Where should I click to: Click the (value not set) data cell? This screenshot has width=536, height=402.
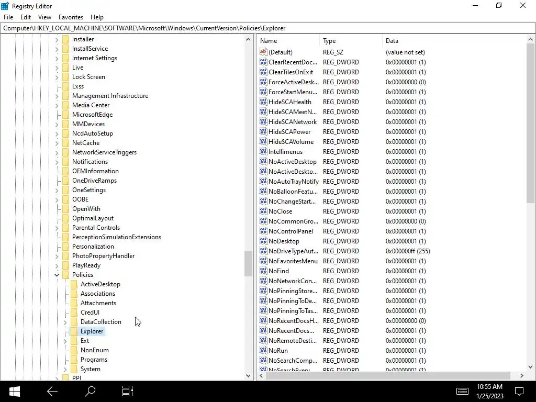coord(405,52)
